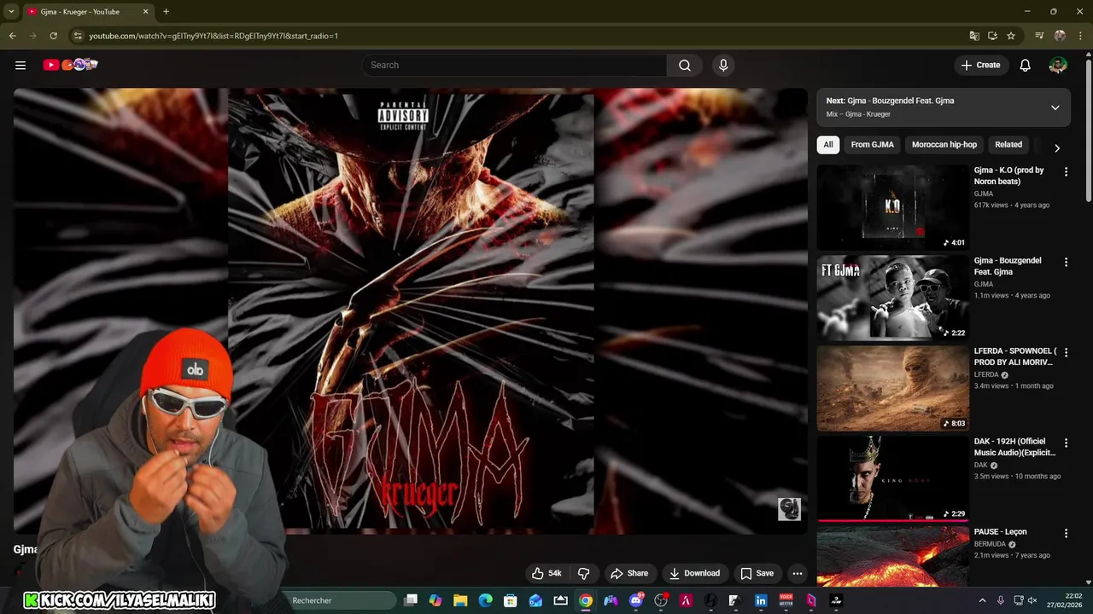
Task: Open a new browser tab
Action: tap(166, 12)
